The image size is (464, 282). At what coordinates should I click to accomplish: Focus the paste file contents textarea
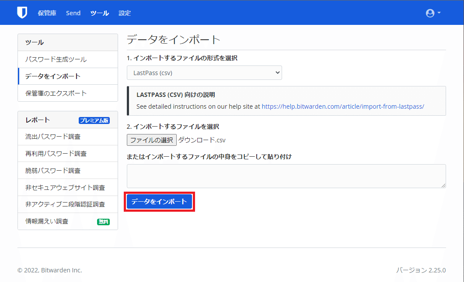286,176
